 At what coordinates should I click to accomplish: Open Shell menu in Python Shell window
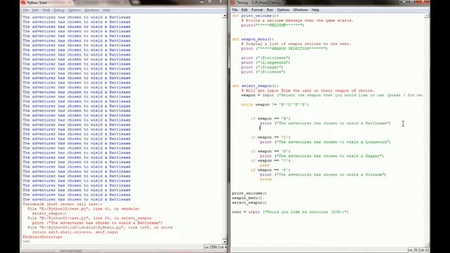coord(46,11)
